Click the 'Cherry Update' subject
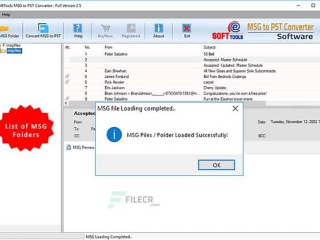This screenshot has height=240, width=320. coord(215,88)
